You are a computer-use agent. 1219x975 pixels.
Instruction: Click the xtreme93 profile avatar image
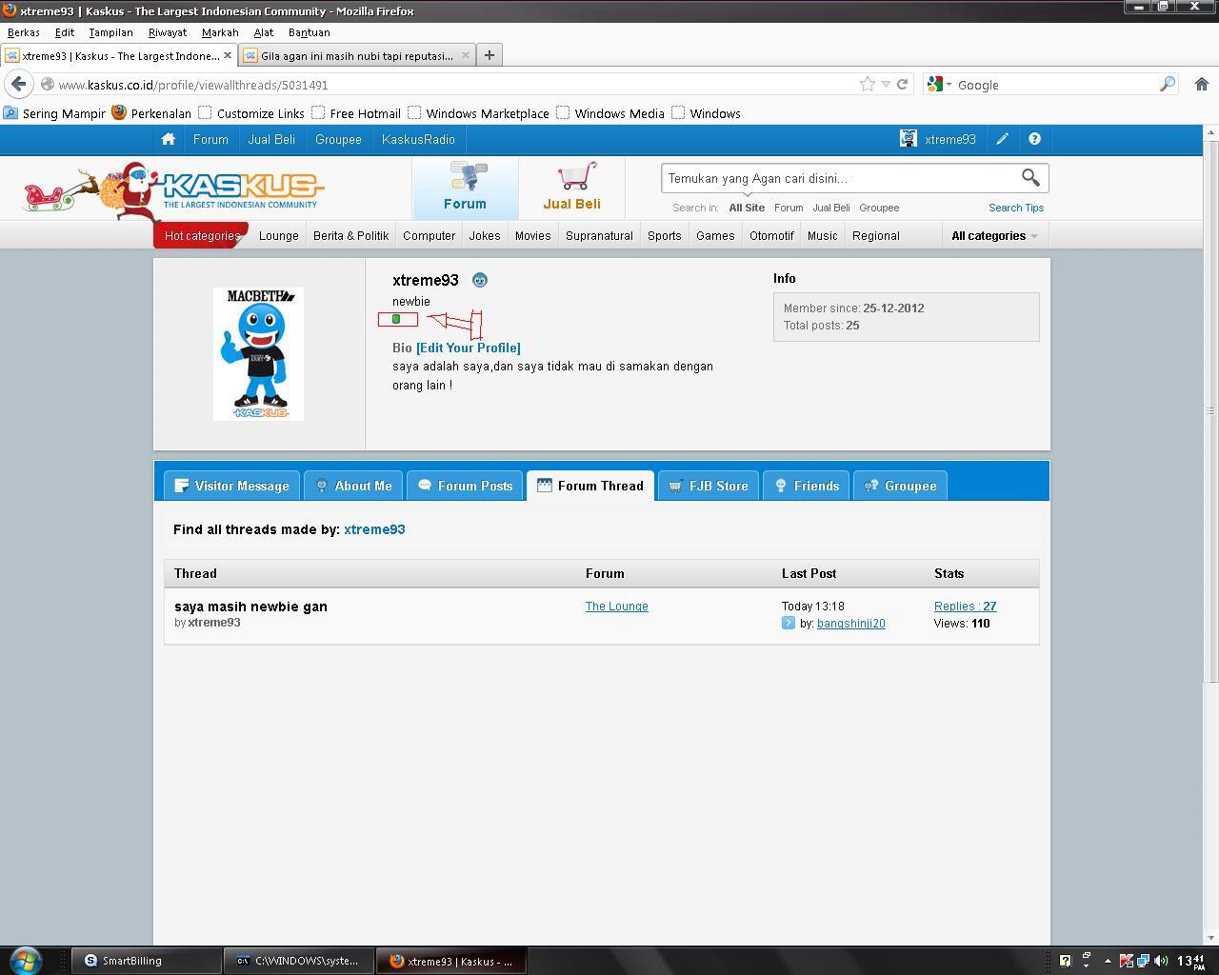pyautogui.click(x=258, y=353)
